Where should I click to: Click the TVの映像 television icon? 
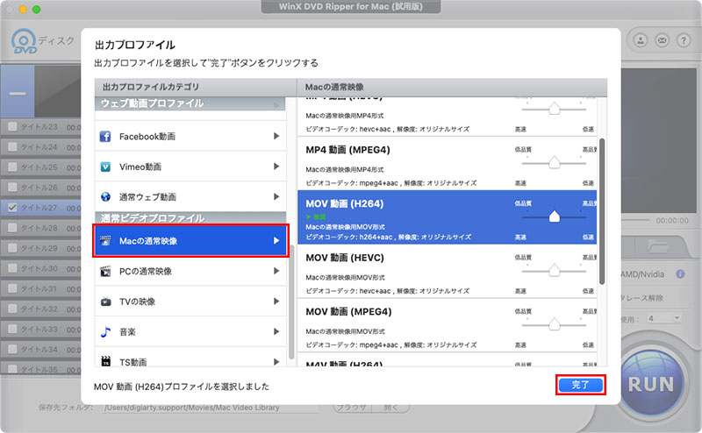click(105, 302)
